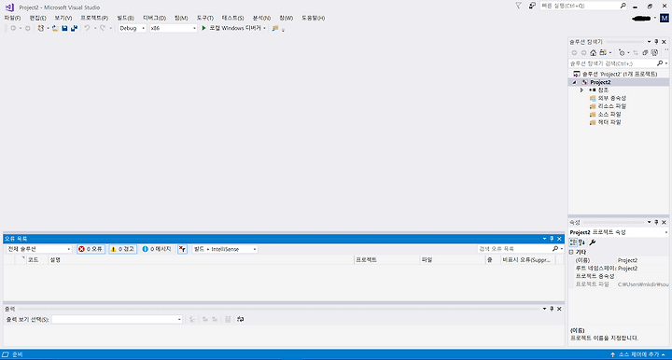The image size is (672, 360).
Task: Click the Solution Explorer view switch icon
Action: pos(603,52)
